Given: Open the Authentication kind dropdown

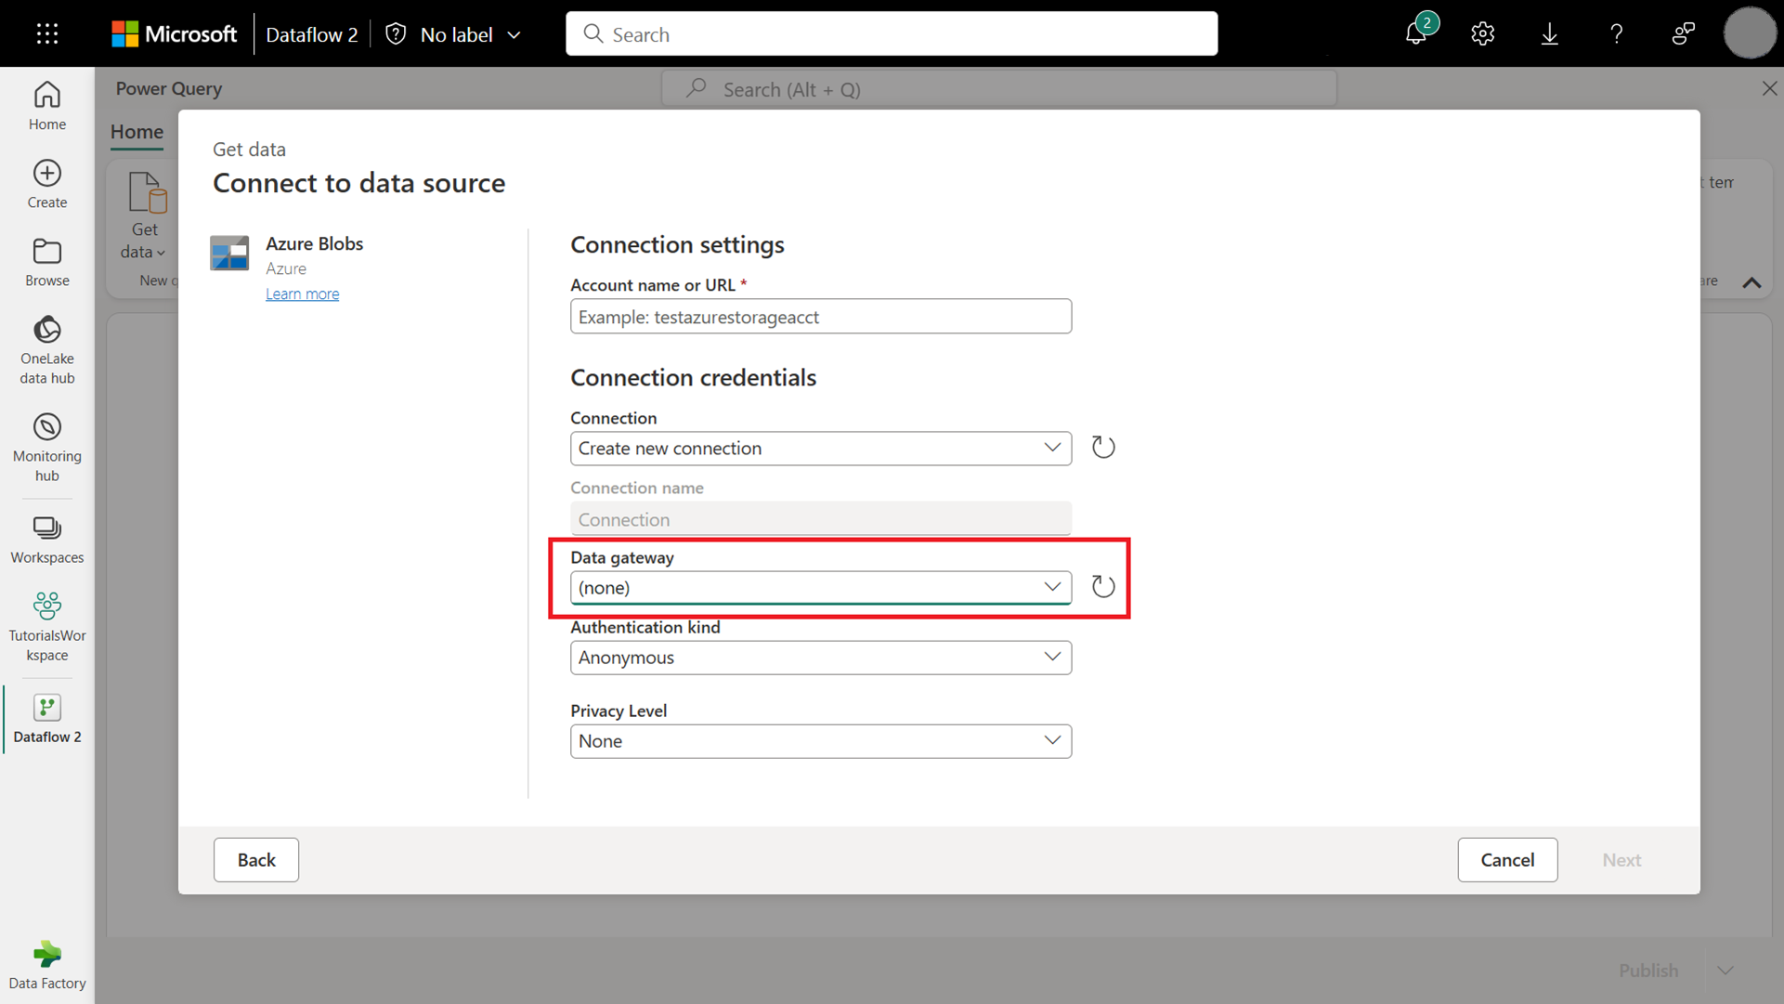Looking at the screenshot, I should click(820, 658).
